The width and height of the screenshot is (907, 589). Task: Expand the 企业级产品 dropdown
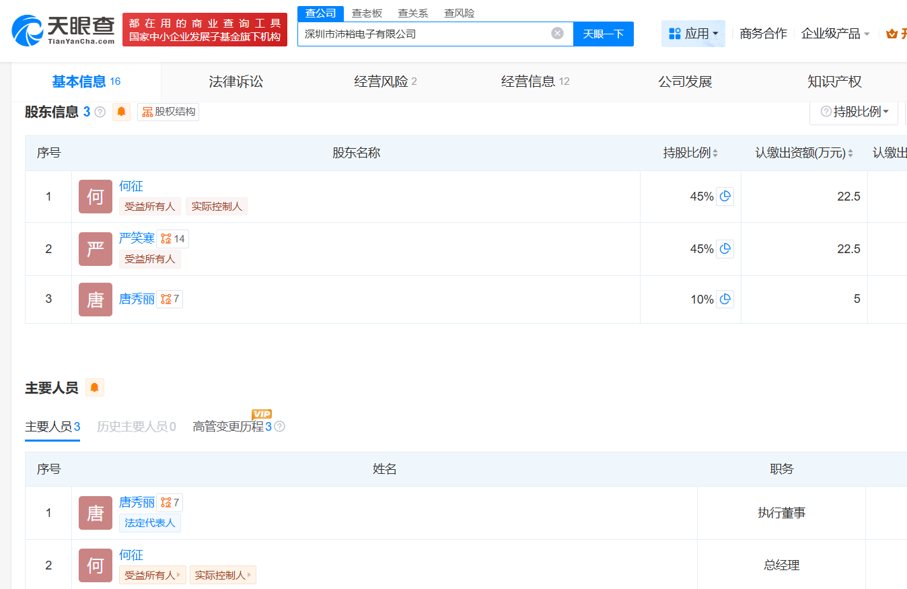[x=835, y=34]
